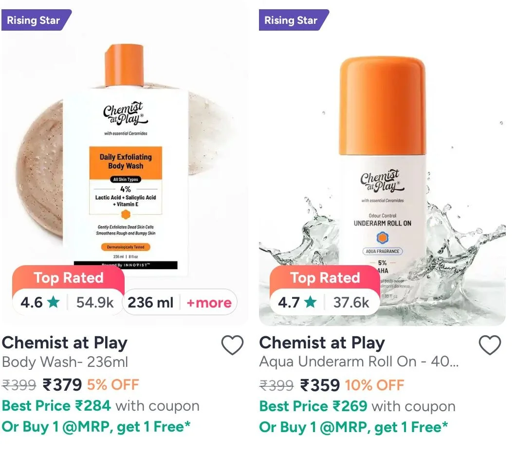Click Best Price ₹284 with coupon offer
The image size is (516, 453).
coord(101,406)
